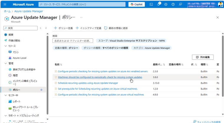
Task: Open portal settings gear
Action: click(166, 4)
